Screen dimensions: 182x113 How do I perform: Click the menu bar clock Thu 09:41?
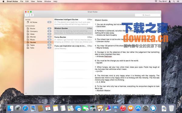163,2
